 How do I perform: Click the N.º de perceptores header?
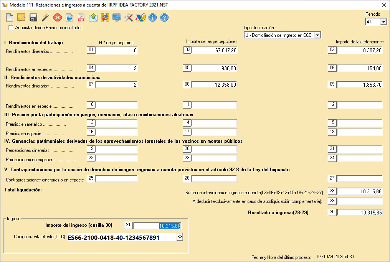(116, 43)
